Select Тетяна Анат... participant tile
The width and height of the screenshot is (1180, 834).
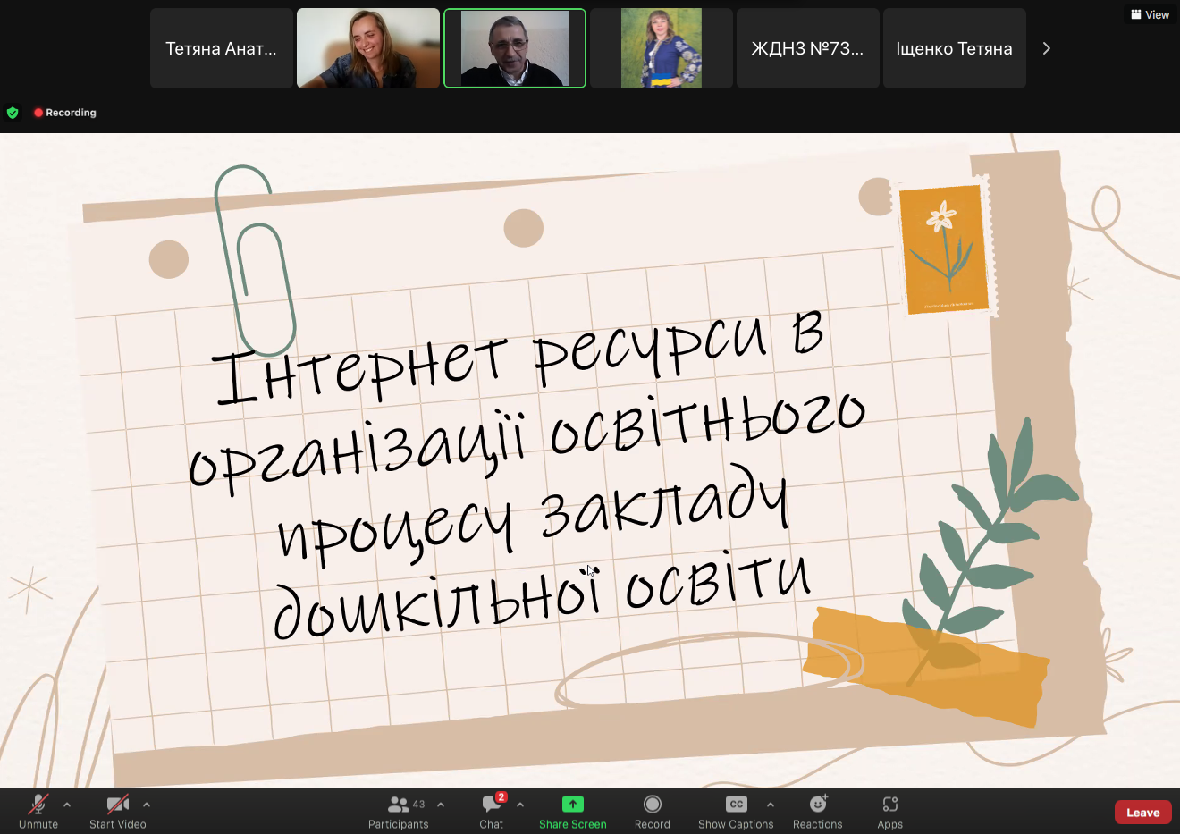222,48
